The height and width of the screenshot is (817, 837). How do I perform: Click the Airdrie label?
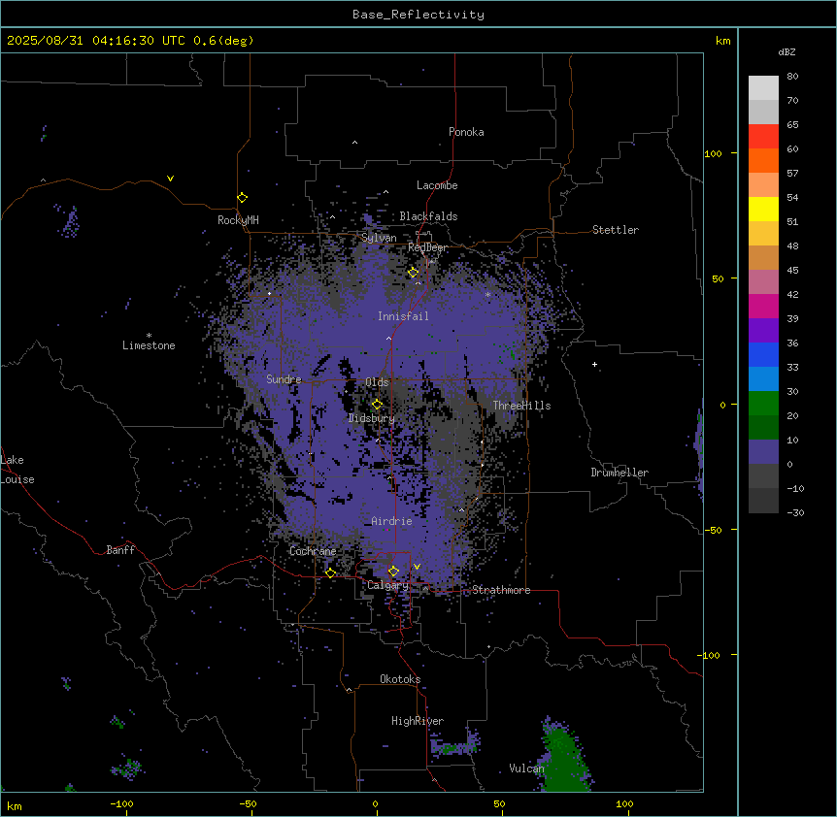(392, 521)
